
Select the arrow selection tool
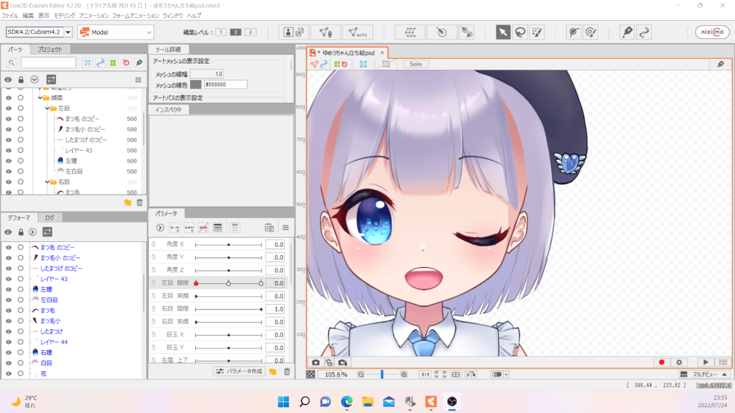[x=503, y=32]
